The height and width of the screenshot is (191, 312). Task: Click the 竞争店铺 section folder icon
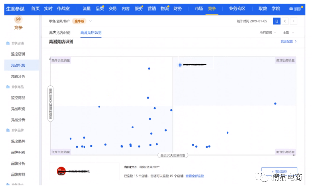point(8,43)
